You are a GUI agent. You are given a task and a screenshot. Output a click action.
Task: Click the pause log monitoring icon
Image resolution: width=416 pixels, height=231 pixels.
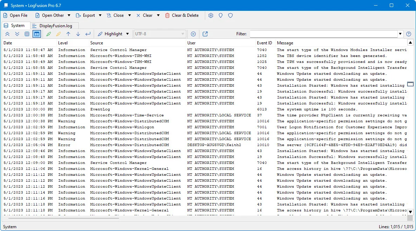pos(193,34)
